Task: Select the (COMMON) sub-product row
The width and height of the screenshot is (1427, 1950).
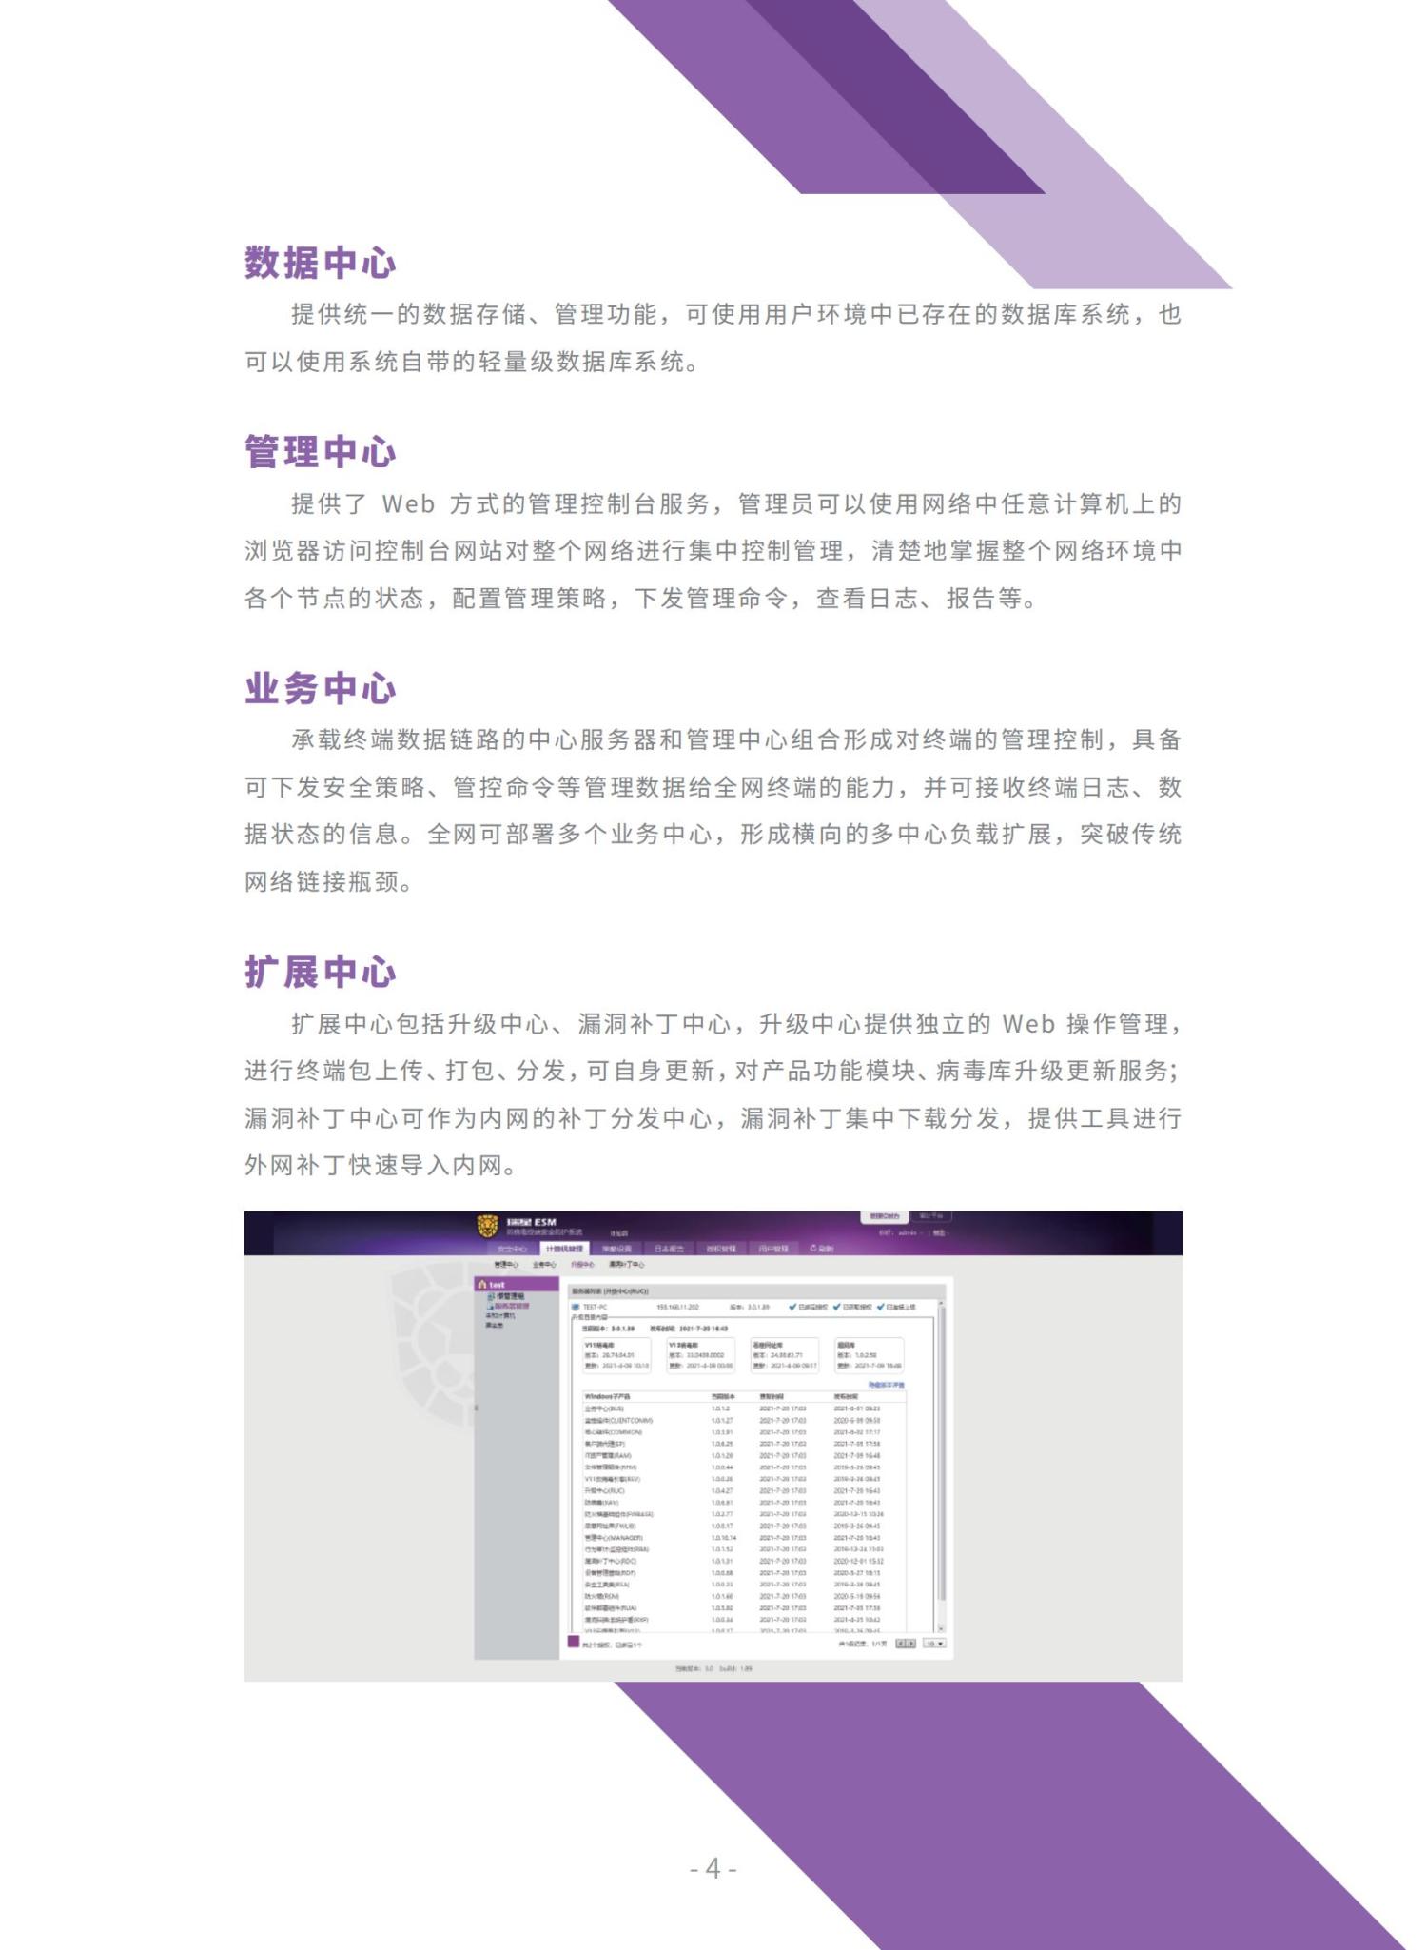Action: [x=744, y=1432]
